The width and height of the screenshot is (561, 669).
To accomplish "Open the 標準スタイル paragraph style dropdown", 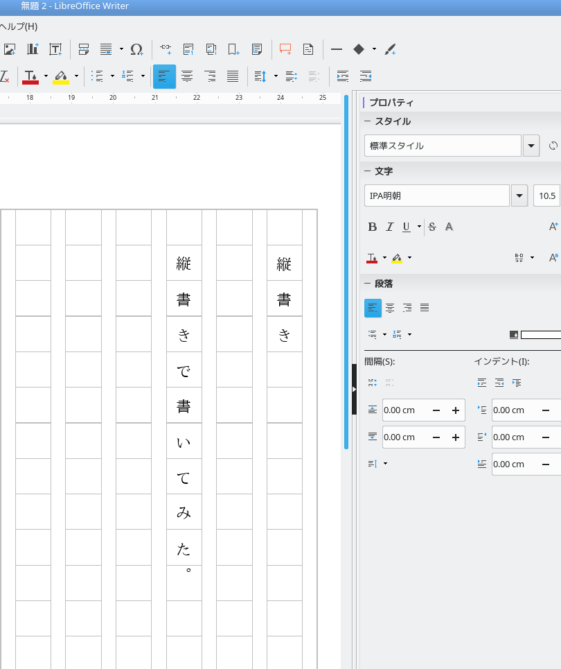I will point(531,146).
